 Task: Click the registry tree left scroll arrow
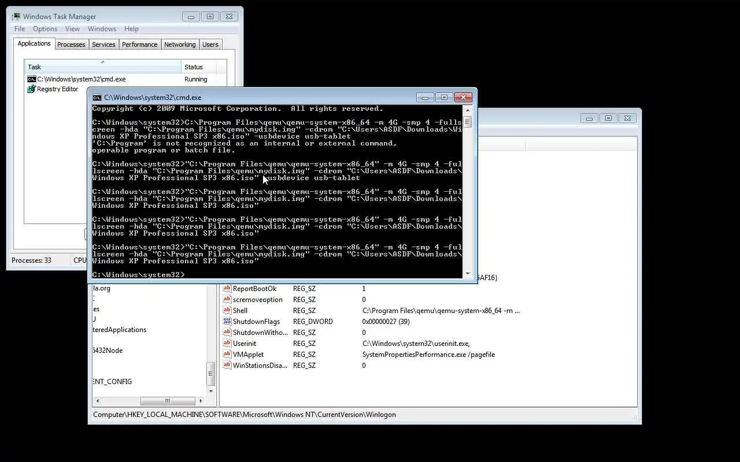point(97,401)
